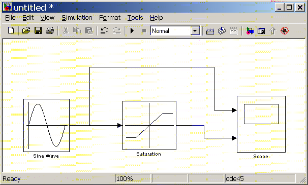308x185 pixels.
Task: Open the File menu
Action: click(x=10, y=18)
